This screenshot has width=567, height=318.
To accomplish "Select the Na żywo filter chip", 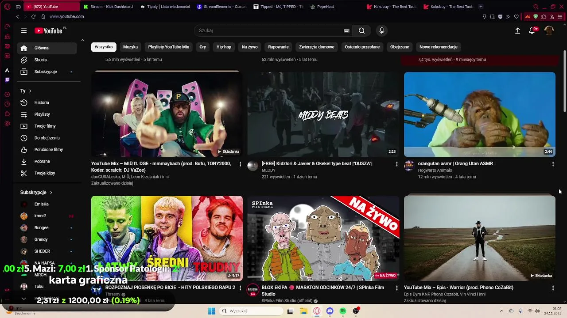I will pos(249,47).
